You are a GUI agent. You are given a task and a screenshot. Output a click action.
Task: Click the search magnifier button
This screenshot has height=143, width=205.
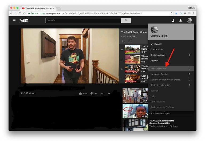(x=126, y=21)
